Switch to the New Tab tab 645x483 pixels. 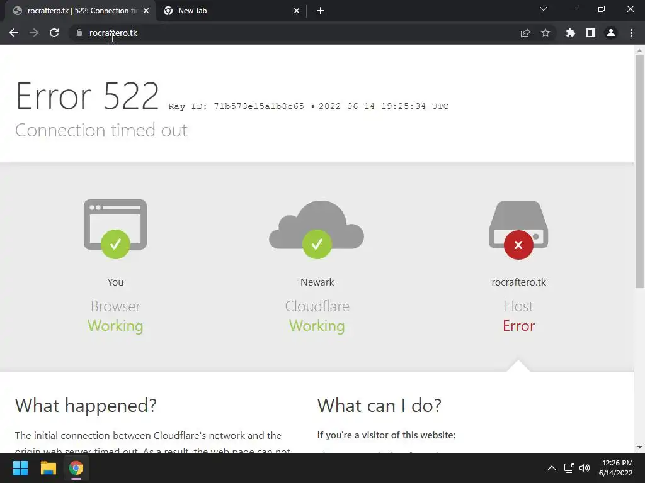[231, 11]
